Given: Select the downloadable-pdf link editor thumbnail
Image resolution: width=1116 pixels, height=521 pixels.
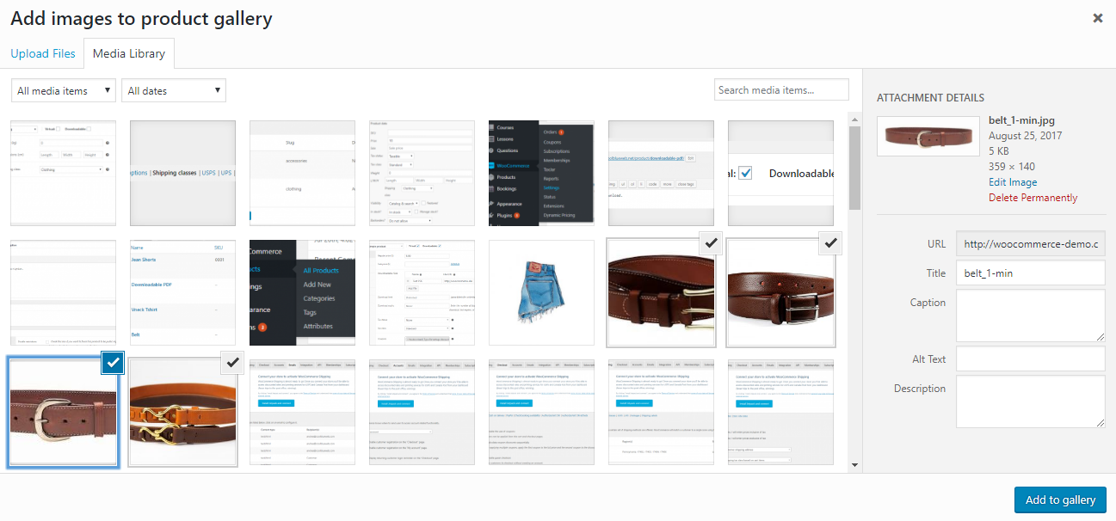Looking at the screenshot, I should 661,174.
